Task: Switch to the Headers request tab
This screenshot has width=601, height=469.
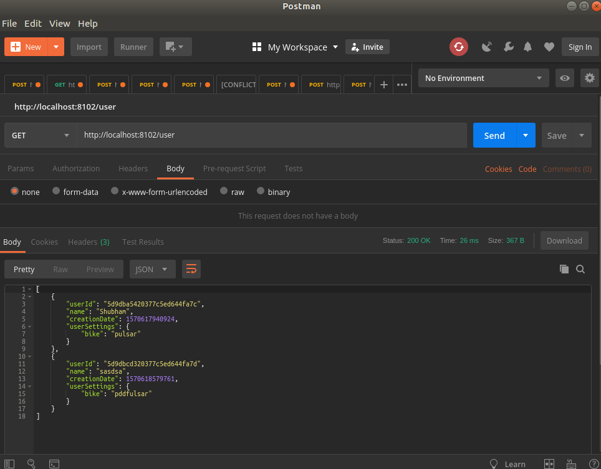Action: point(133,168)
